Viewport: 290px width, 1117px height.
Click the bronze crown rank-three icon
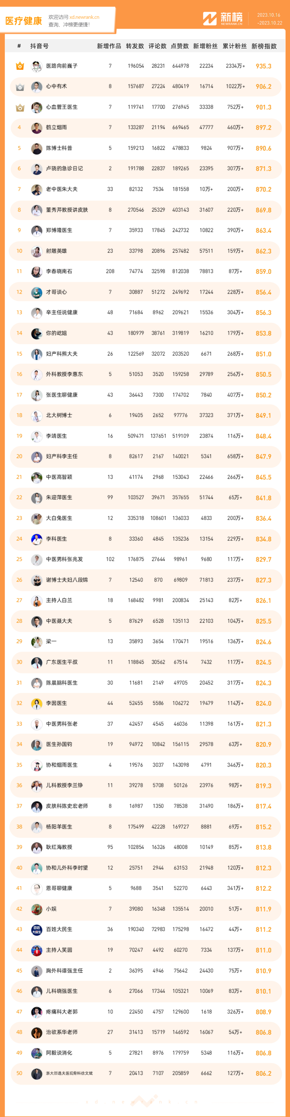(x=20, y=107)
